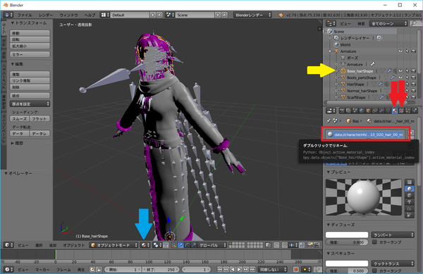Screen dimensions: 423x274
Task: Enable the diffuse Color Ramp checkbox
Action: click(374, 242)
